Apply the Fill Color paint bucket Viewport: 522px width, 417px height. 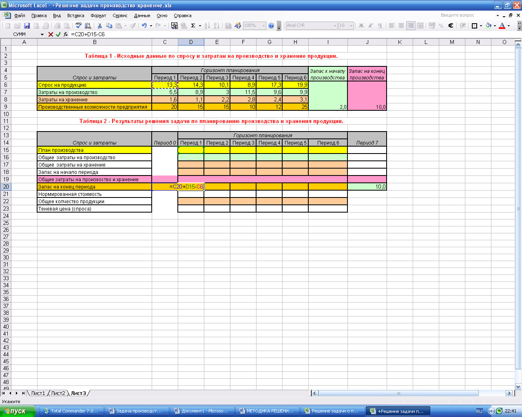489,26
